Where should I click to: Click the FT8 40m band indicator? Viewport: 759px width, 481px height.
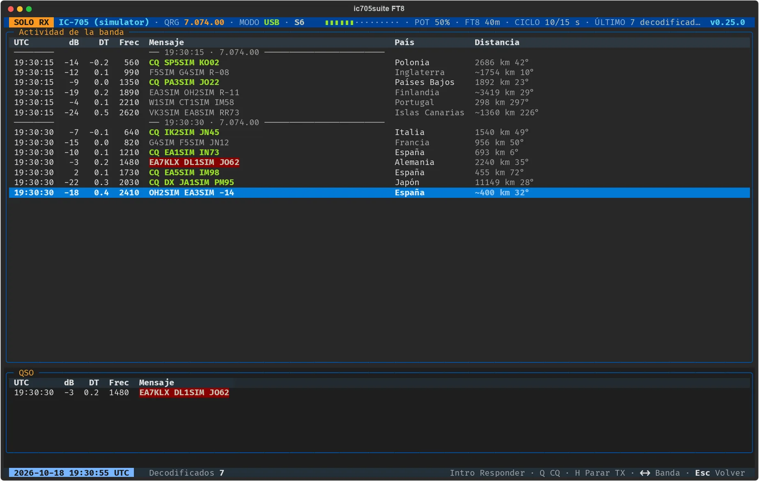(482, 22)
